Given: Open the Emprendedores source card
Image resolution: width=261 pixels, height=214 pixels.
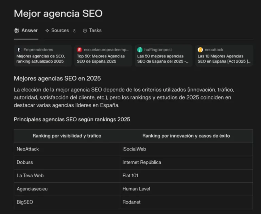Looking at the screenshot, I should click(43, 56).
